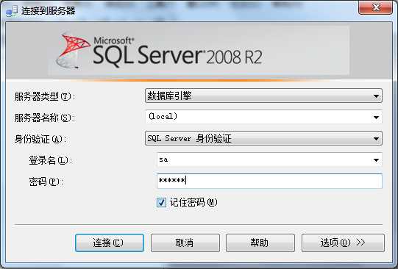Open help with the 帮助 button
The width and height of the screenshot is (398, 269).
[x=260, y=243]
